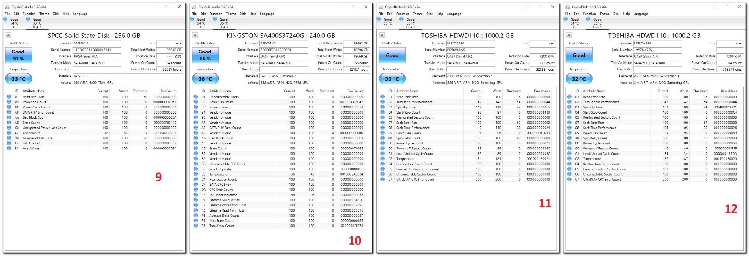Click the KINGSTON SA400S37240G : 240.0 GB title
The height and width of the screenshot is (256, 749).
pyautogui.click(x=281, y=36)
